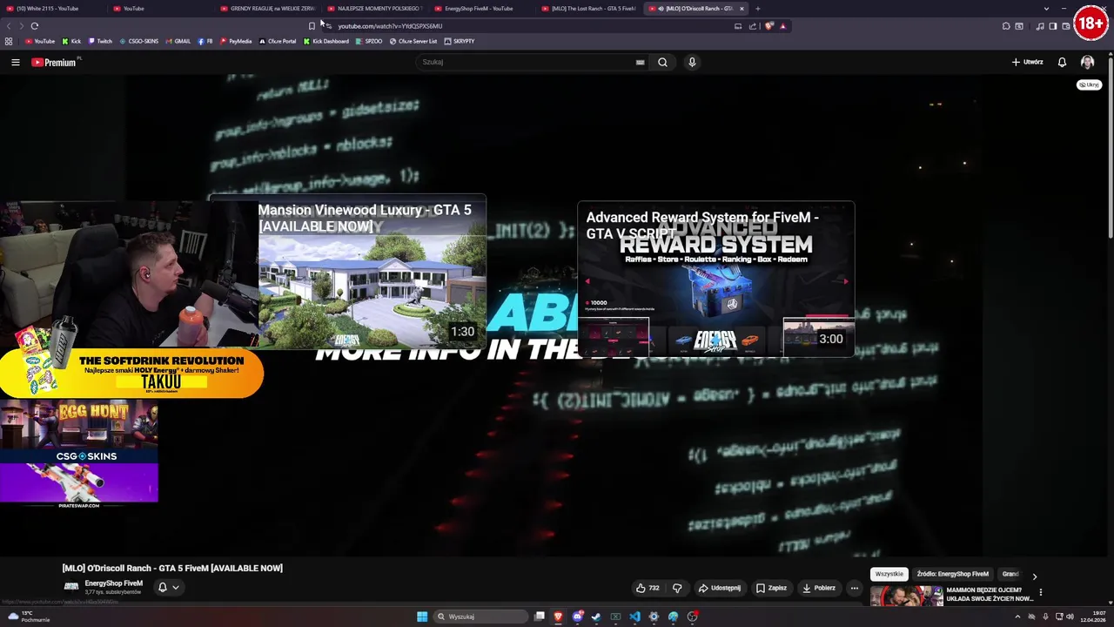The width and height of the screenshot is (1114, 627).
Task: Reload the page in browser
Action: [34, 26]
